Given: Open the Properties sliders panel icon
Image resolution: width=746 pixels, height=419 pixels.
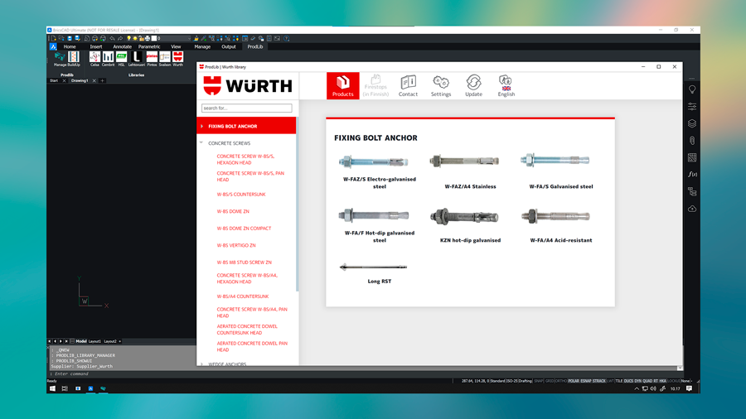Looking at the screenshot, I should point(692,107).
